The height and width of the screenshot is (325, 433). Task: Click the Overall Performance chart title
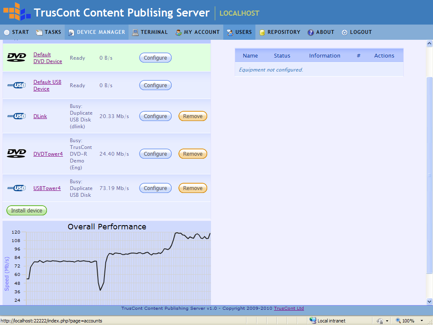tap(107, 227)
